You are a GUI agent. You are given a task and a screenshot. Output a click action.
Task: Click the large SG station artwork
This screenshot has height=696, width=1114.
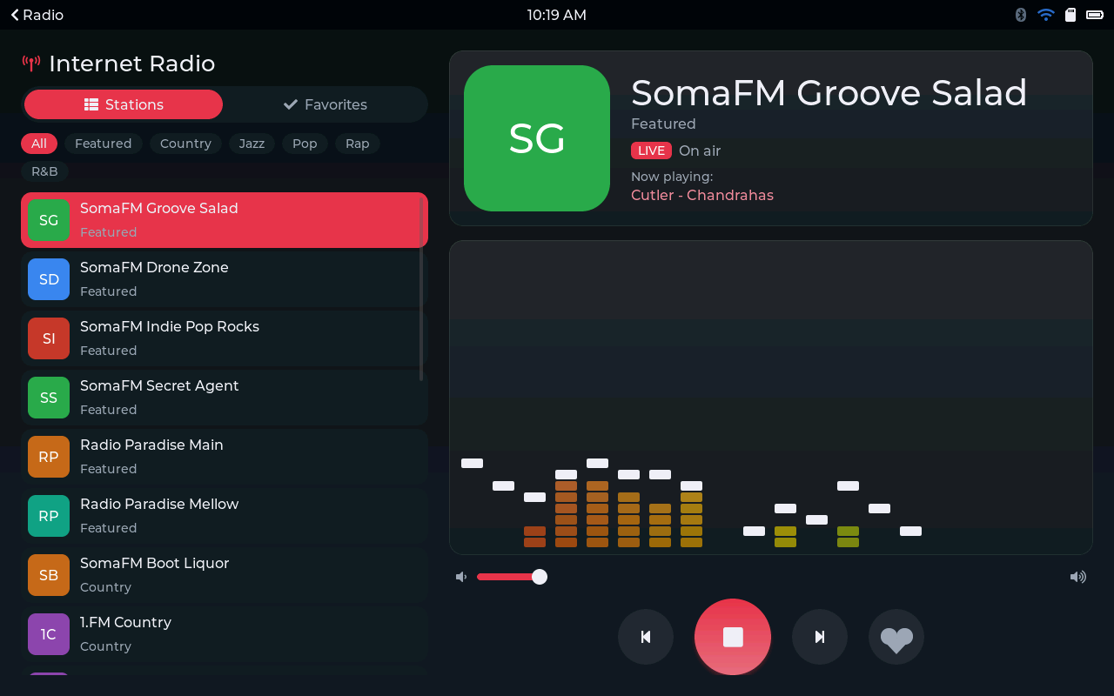(x=537, y=138)
